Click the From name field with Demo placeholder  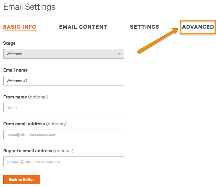coord(64,108)
